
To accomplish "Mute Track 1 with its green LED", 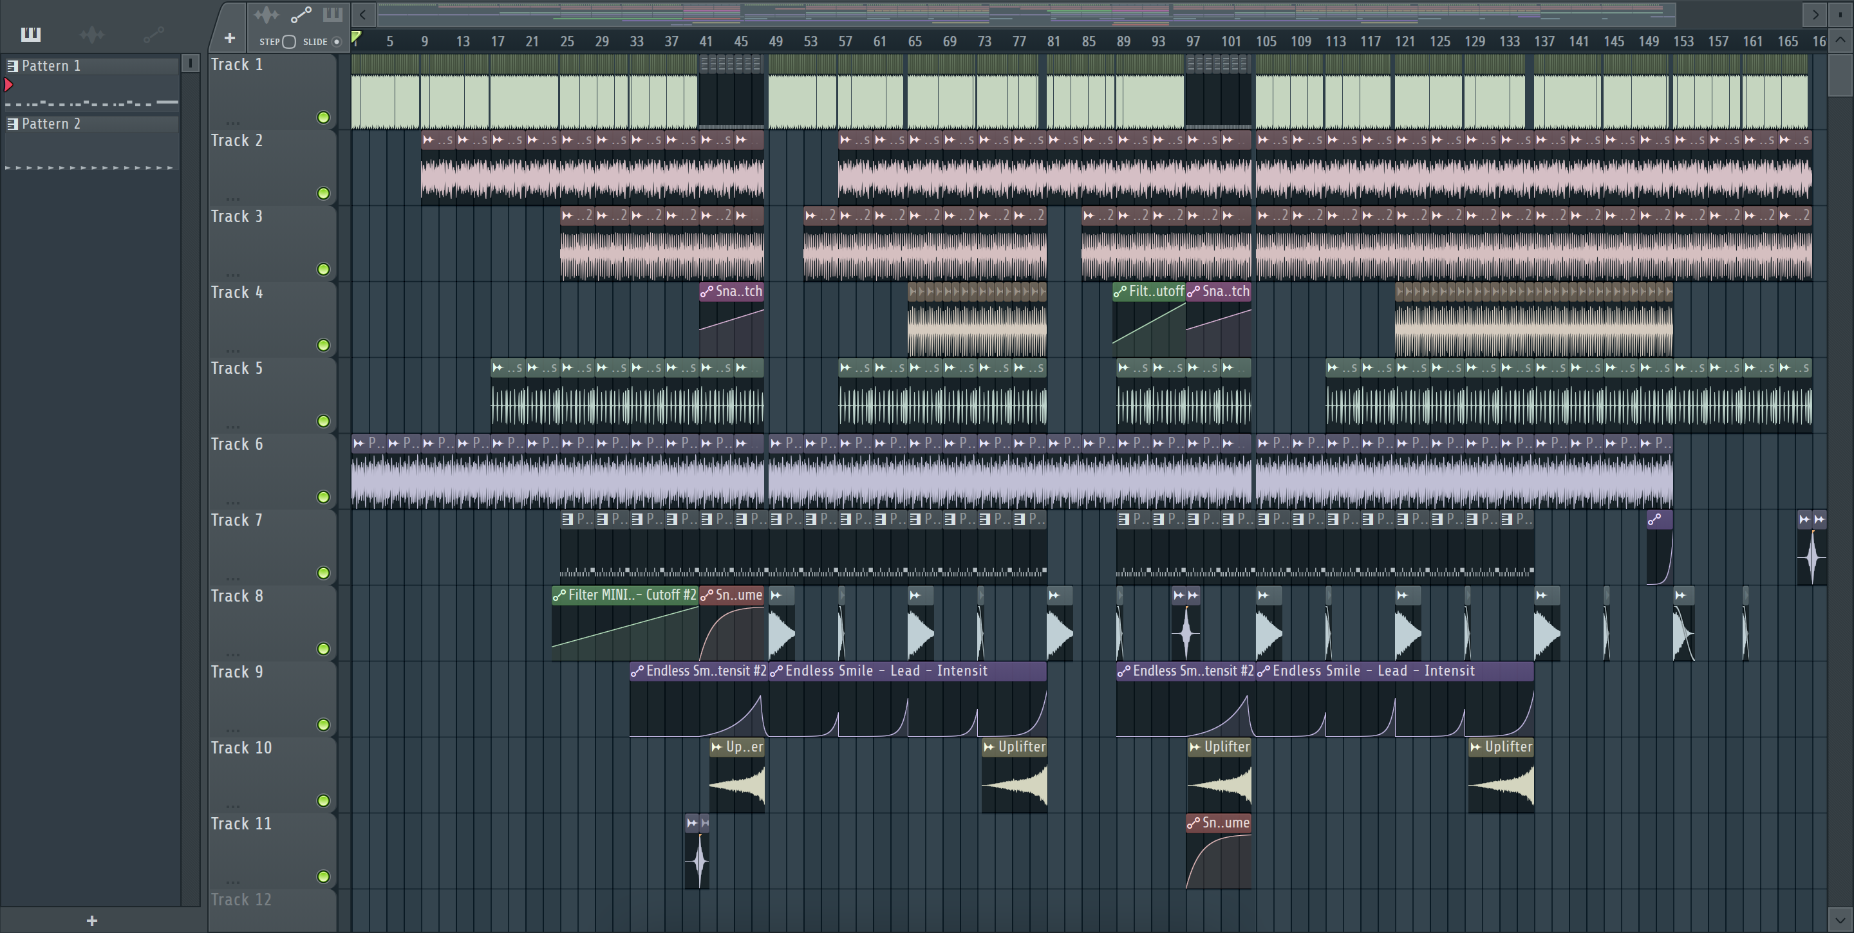I will 323,117.
